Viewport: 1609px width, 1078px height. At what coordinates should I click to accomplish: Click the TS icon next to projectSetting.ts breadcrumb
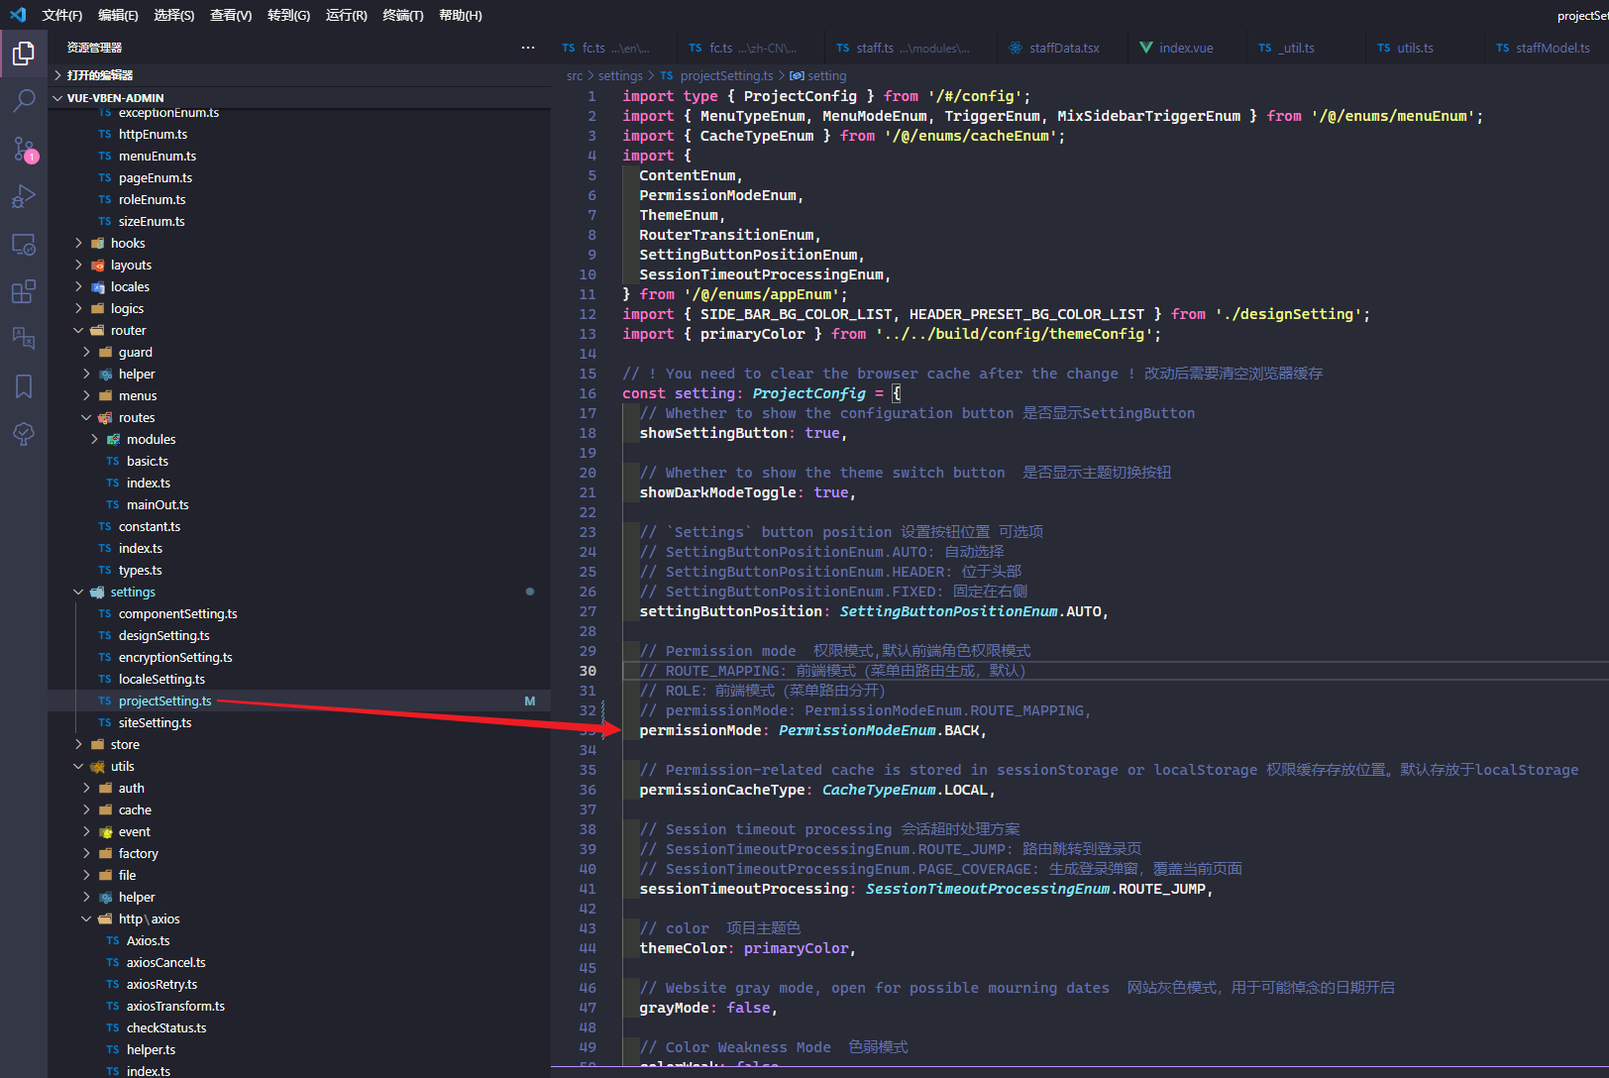coord(667,75)
